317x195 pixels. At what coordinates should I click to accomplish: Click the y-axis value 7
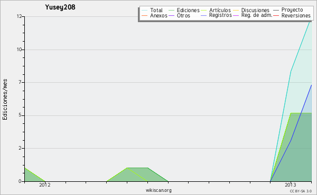[20, 82]
